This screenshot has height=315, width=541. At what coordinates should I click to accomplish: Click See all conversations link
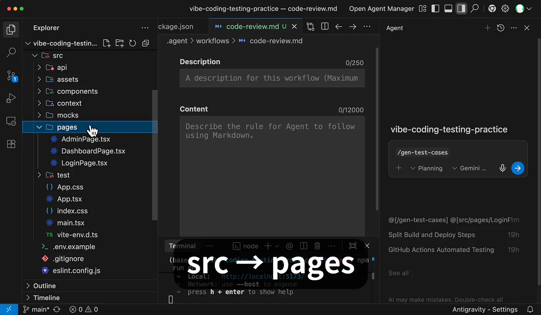click(x=398, y=273)
